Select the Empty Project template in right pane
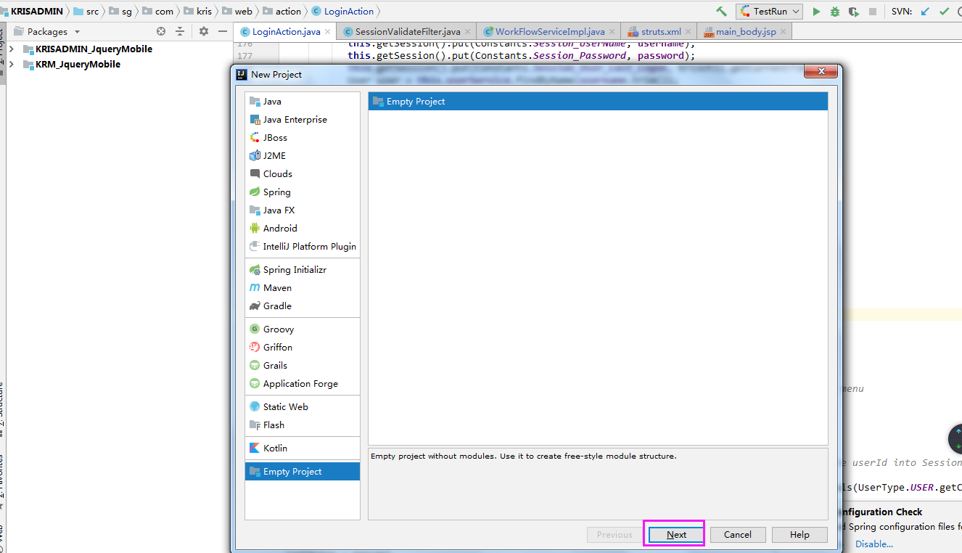Image resolution: width=962 pixels, height=553 pixels. (598, 101)
